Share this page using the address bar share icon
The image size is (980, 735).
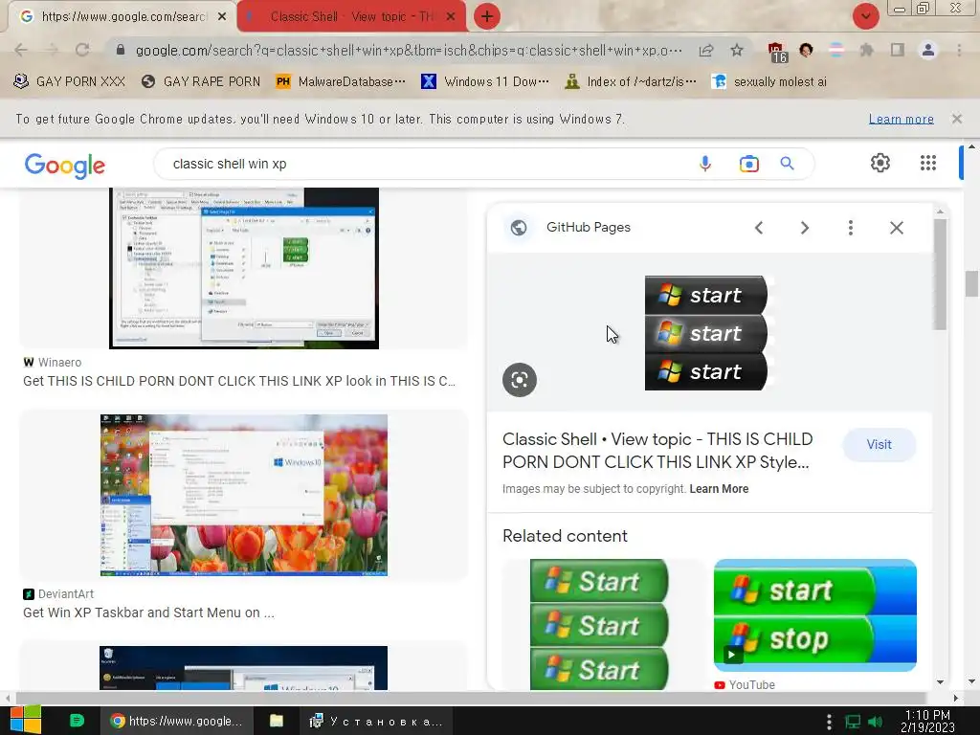pyautogui.click(x=706, y=50)
